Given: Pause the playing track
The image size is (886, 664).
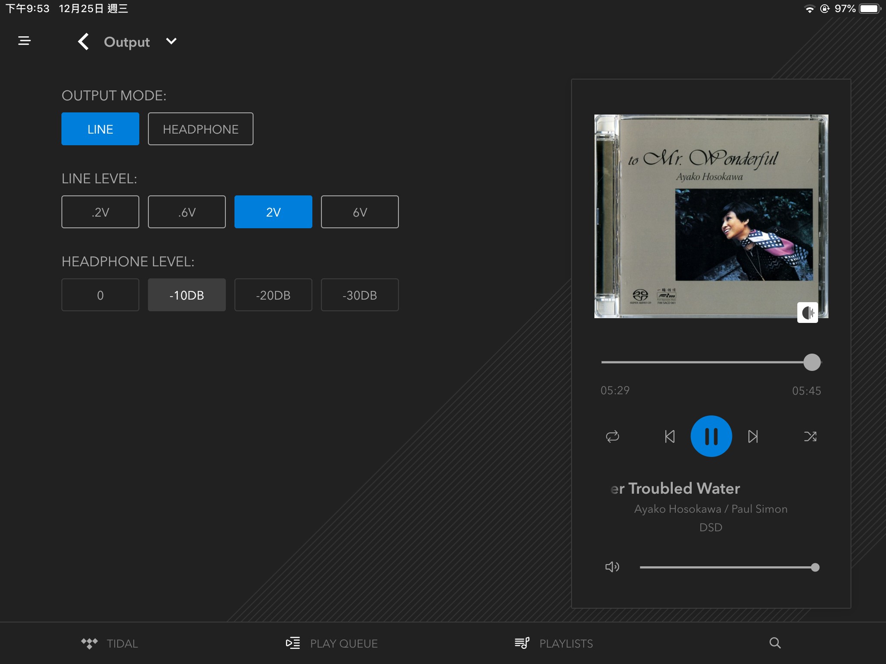Looking at the screenshot, I should pos(711,436).
